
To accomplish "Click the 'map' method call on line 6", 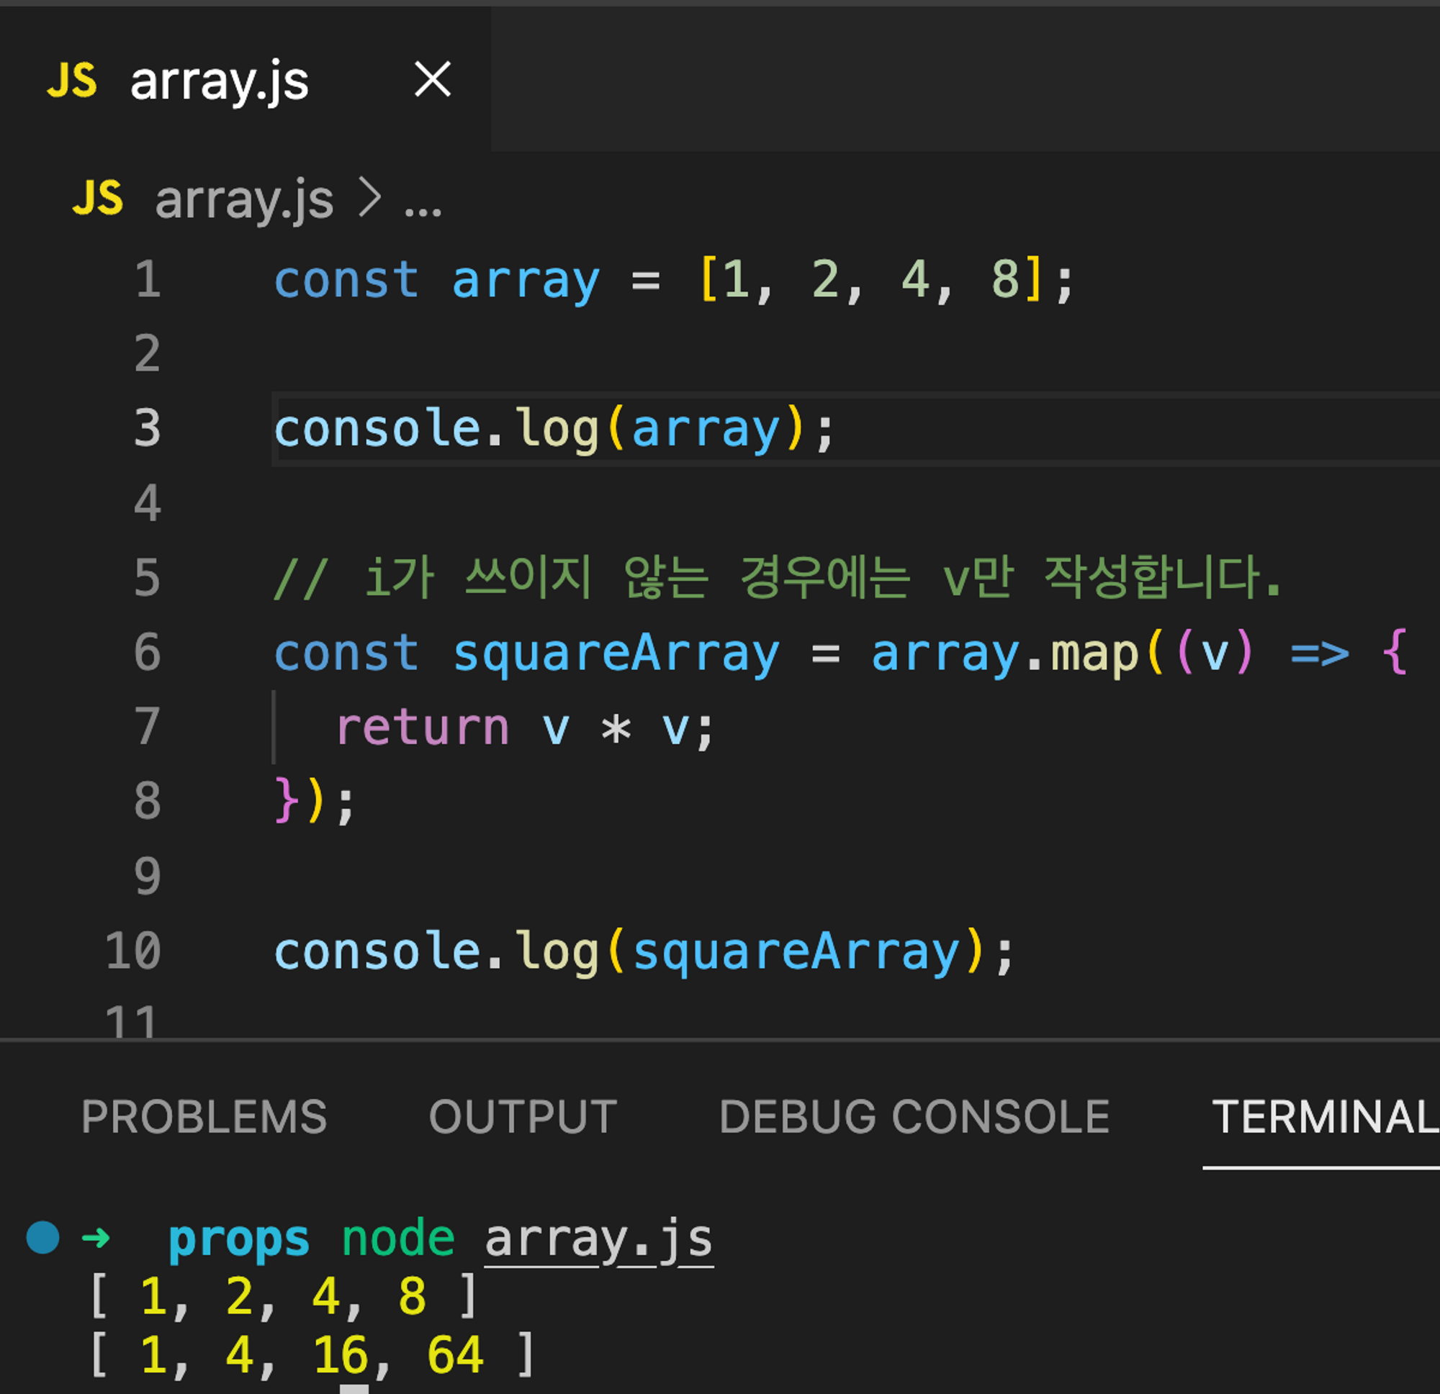I will 1094,653.
